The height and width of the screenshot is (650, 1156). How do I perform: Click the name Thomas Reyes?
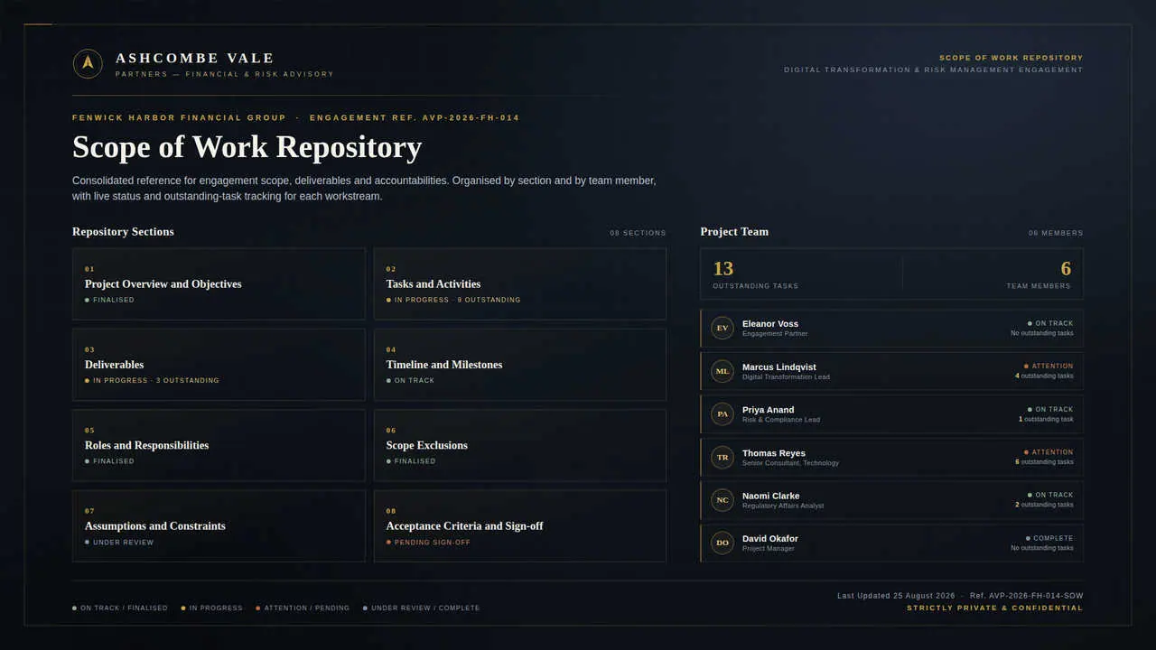(x=774, y=453)
